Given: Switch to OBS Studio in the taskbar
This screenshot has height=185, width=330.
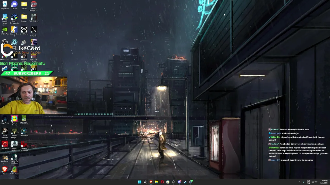Looking at the screenshot, I should coord(174,182).
